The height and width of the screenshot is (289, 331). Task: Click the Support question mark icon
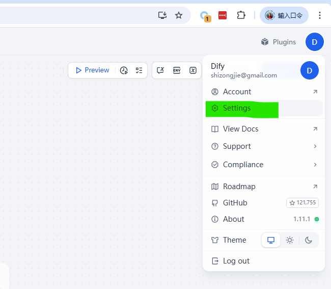coord(215,146)
